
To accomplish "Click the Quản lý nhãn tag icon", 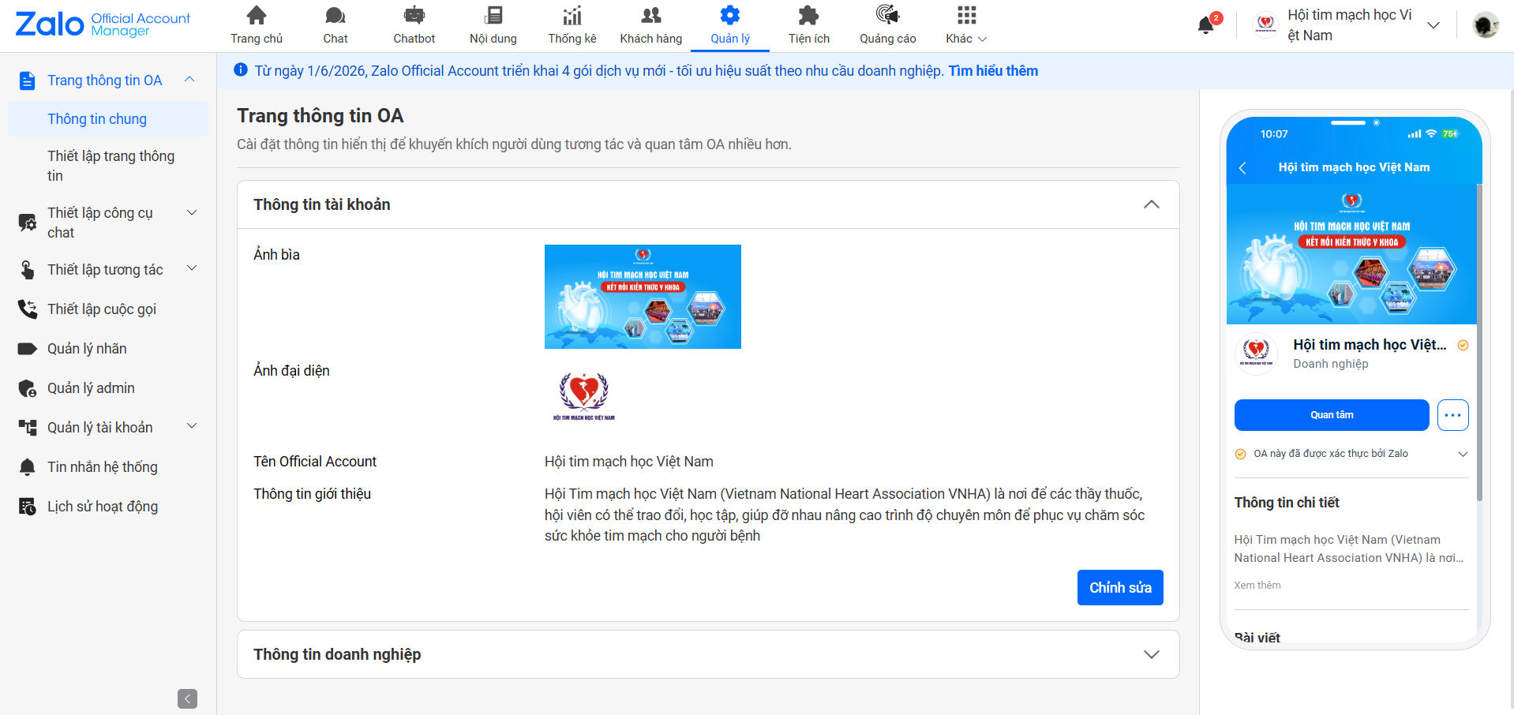I will click(x=28, y=349).
